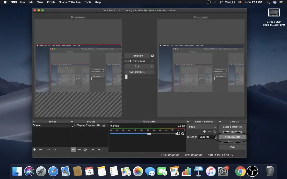Open Notification Center in the menu bar
The height and width of the screenshot is (179, 287).
tap(280, 2)
